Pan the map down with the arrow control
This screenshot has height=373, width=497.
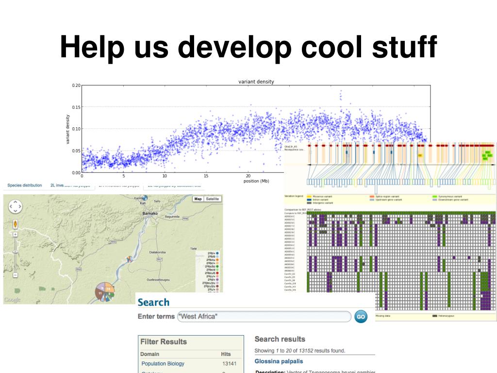coord(15,211)
